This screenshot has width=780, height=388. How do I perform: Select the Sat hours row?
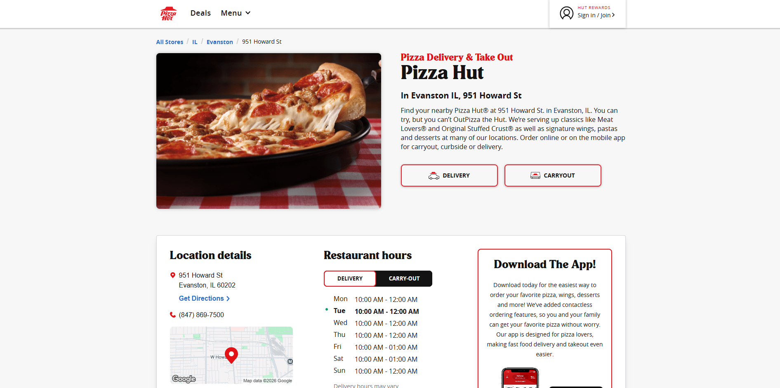coord(375,359)
